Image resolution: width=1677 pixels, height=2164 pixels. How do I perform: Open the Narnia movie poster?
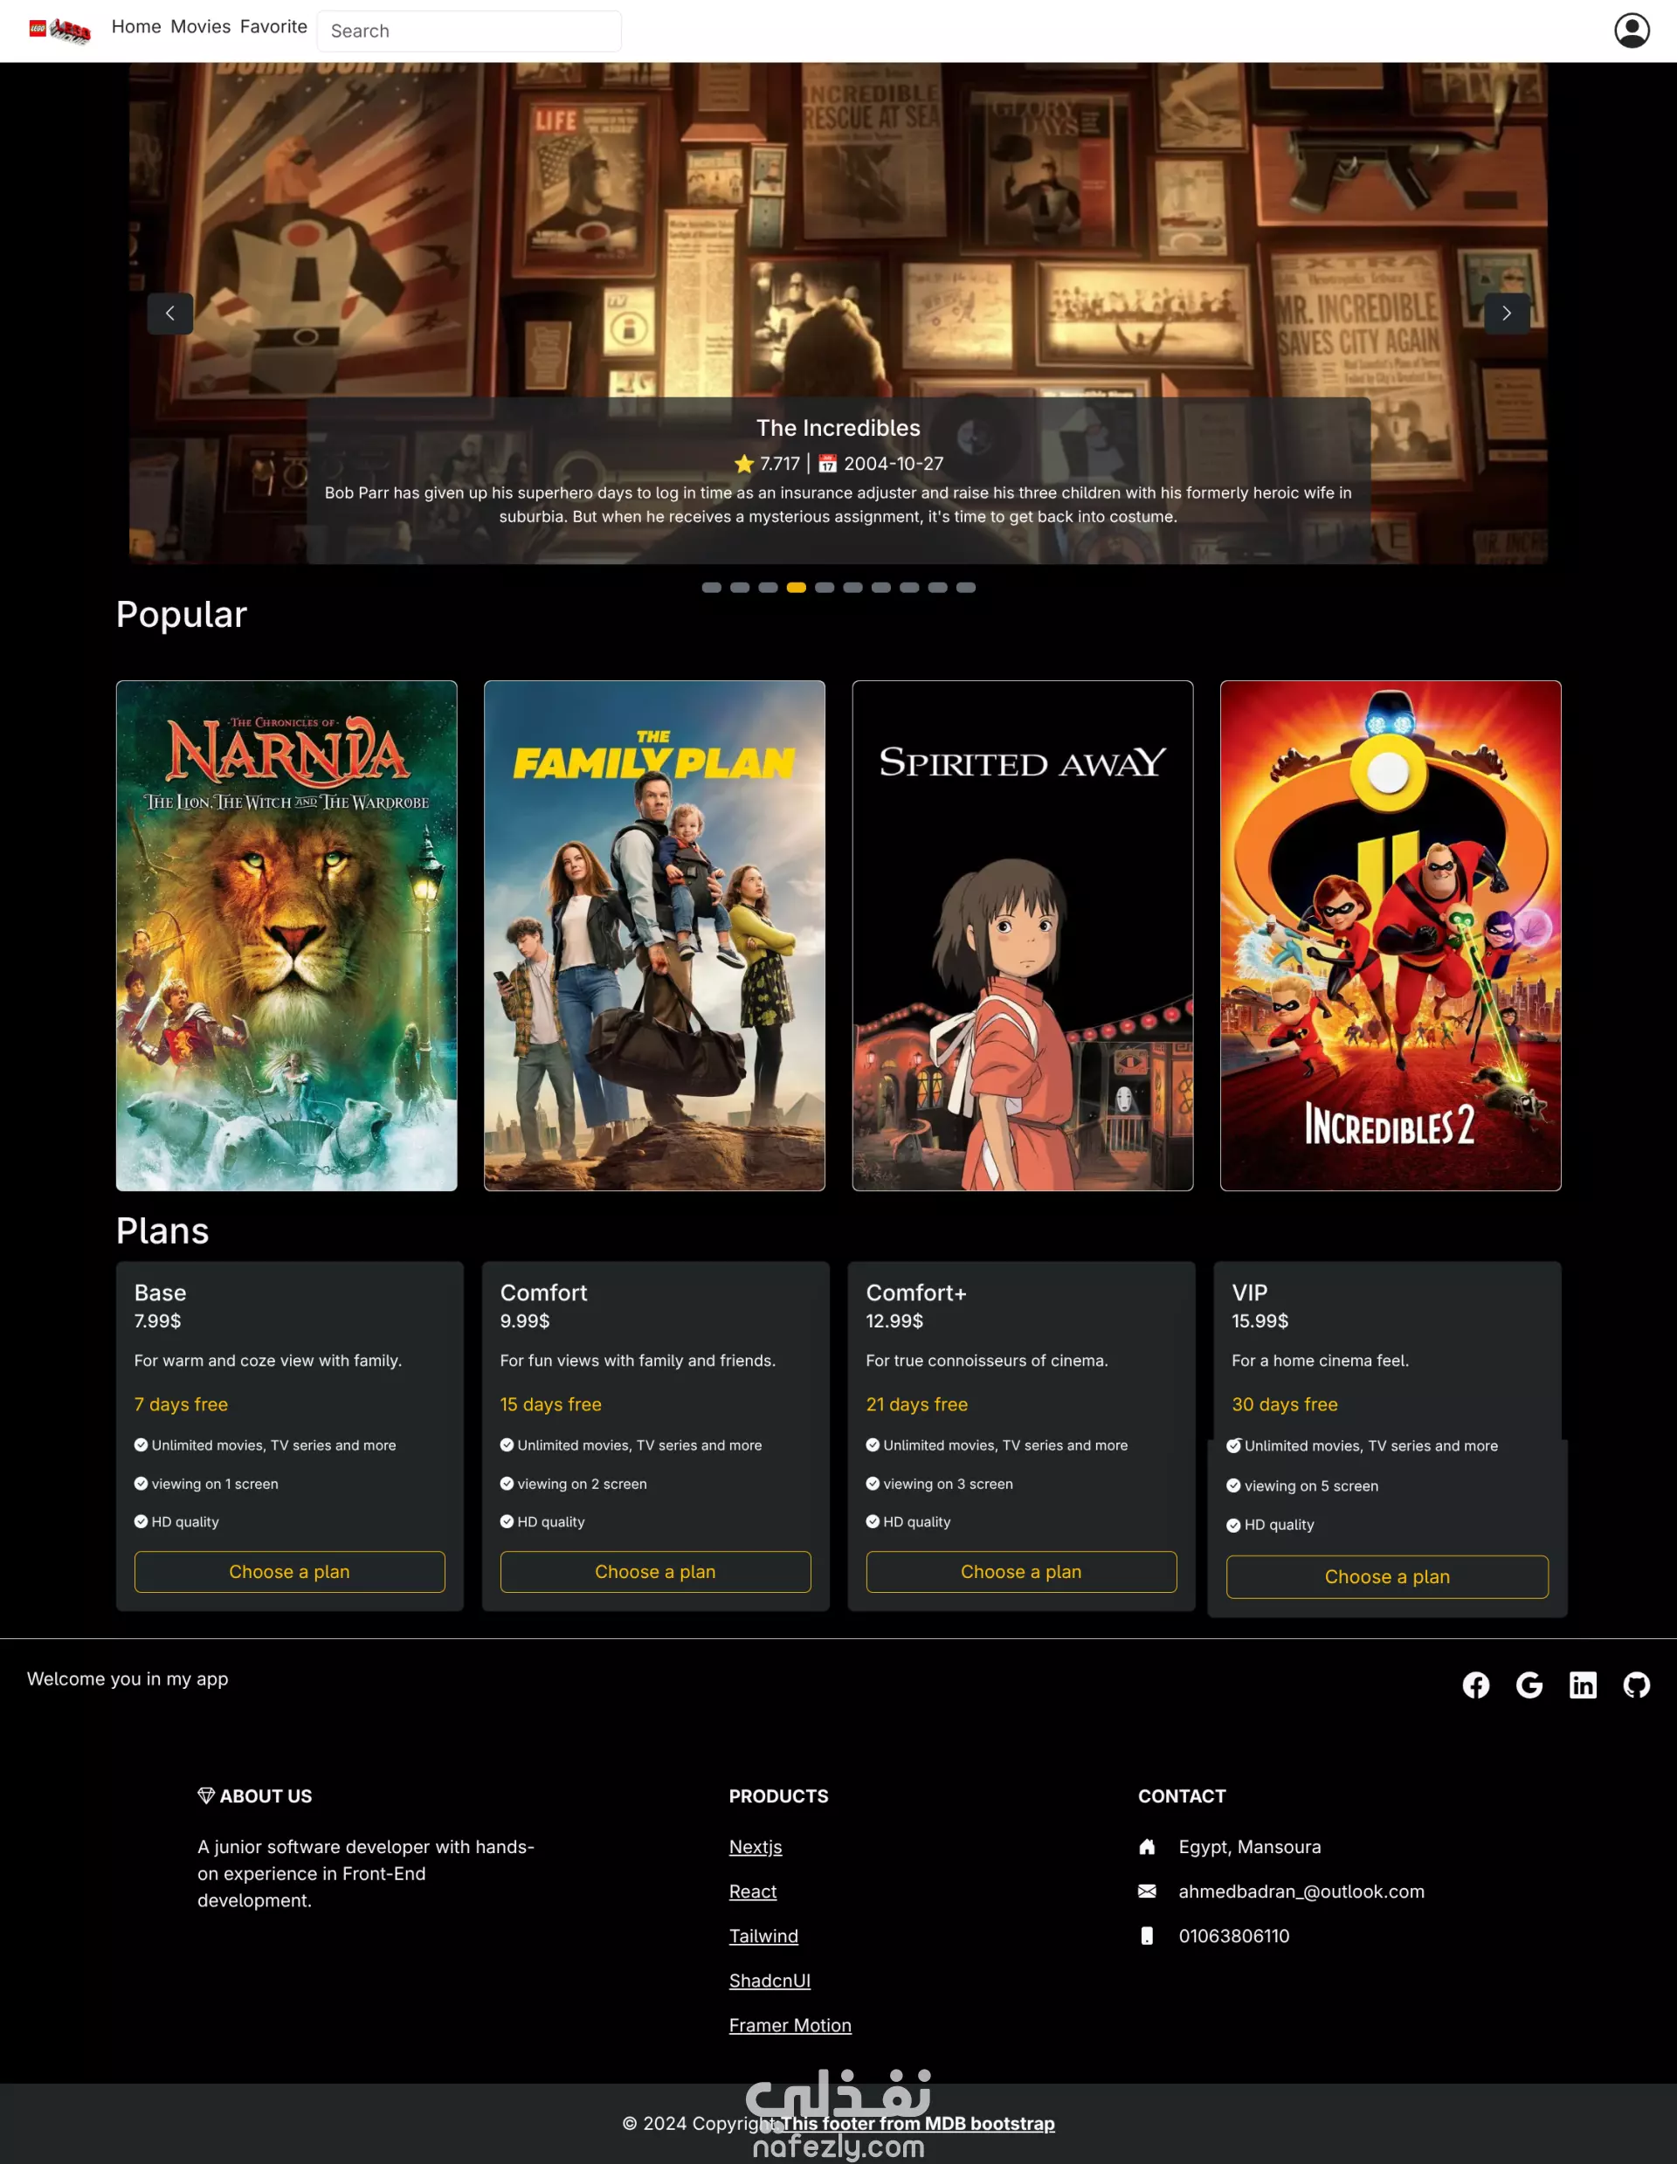286,935
